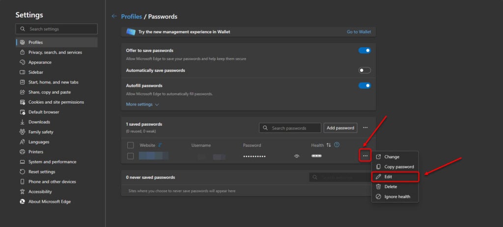Click the Password column header
Screen dimensions: 503x227
point(252,145)
